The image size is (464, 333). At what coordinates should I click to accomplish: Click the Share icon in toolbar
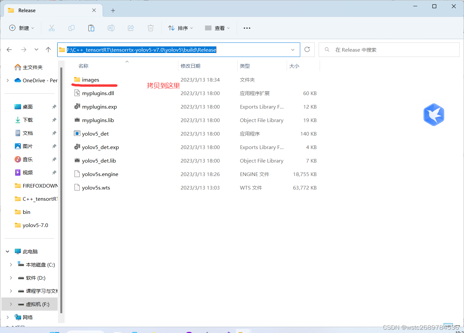pyautogui.click(x=131, y=28)
